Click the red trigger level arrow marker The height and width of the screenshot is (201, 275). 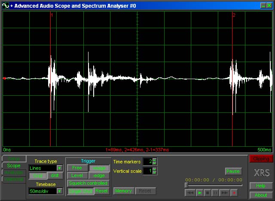click(x=4, y=78)
